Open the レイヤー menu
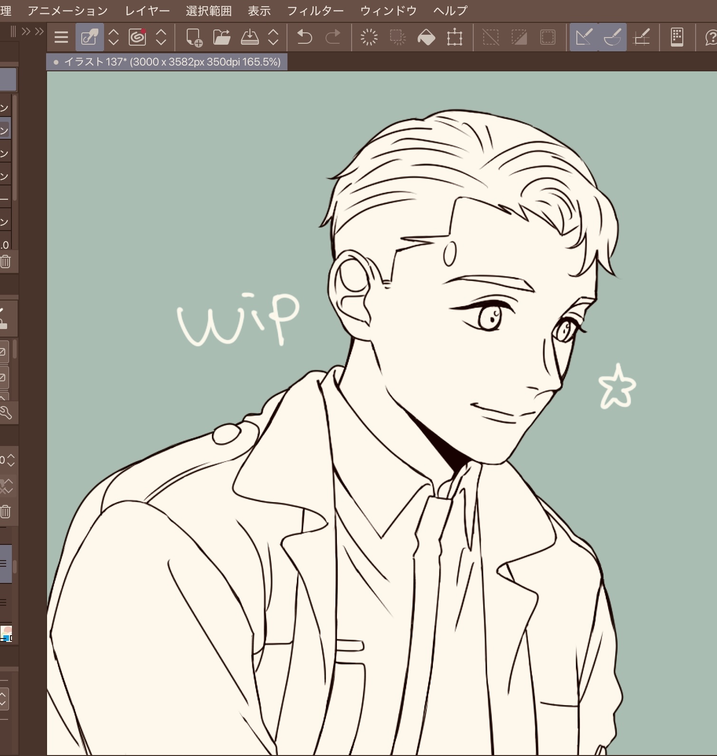The image size is (717, 756). coord(147,10)
